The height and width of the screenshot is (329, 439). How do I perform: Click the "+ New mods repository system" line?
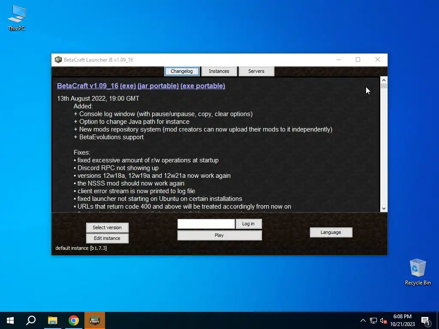pos(203,129)
